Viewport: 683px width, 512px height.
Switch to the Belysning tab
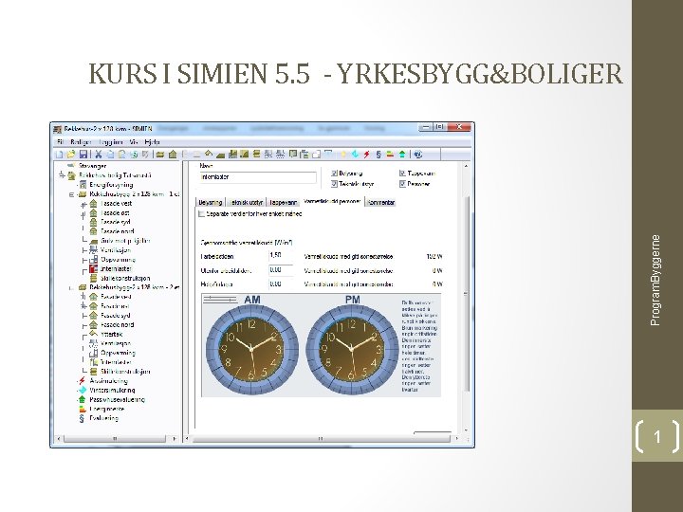pyautogui.click(x=211, y=203)
